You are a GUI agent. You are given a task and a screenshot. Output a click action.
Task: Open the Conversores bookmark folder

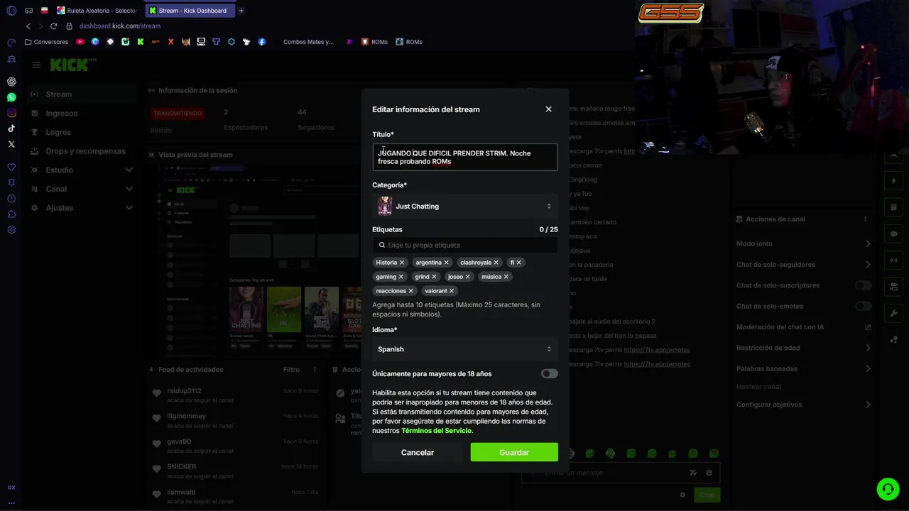pyautogui.click(x=47, y=42)
